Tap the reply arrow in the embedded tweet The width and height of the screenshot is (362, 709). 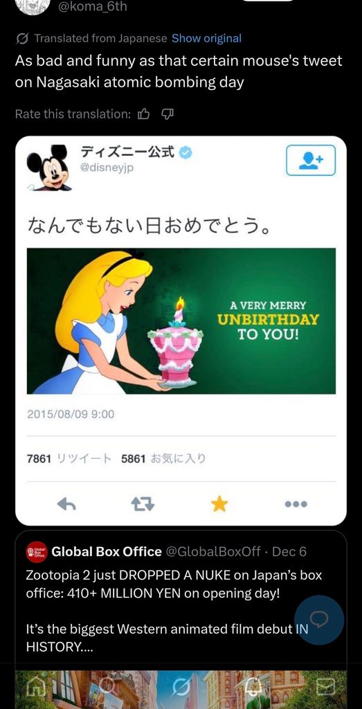(x=66, y=504)
